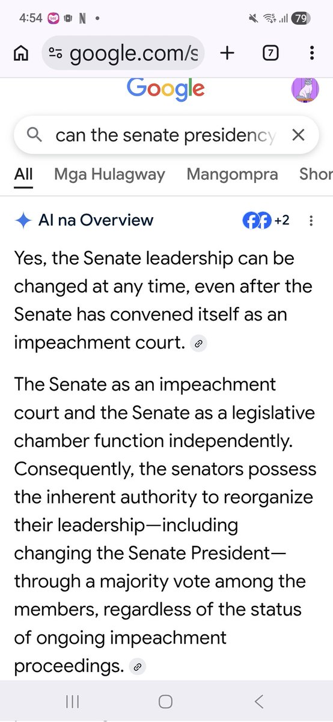The image size is (333, 722).
Task: Open the tab switcher showing 7 tabs
Action: (x=270, y=54)
